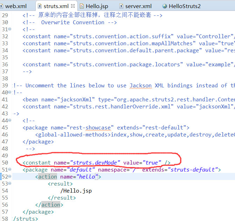Viewport: 235px width, 221px height.
Task: Click "struts-default" on line 51
Action: 193,170
